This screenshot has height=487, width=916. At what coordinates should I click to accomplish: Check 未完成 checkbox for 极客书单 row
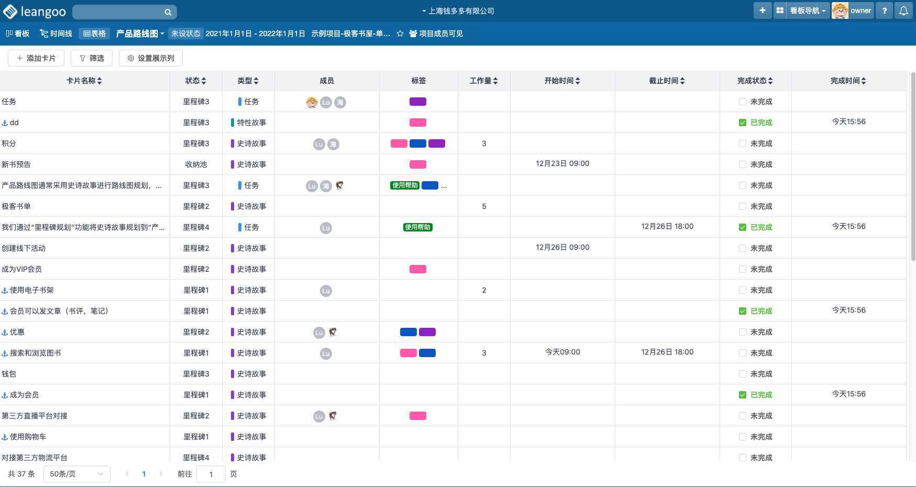coord(743,206)
